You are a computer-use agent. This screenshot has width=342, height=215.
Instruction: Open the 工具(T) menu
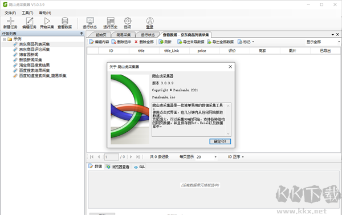[27, 13]
